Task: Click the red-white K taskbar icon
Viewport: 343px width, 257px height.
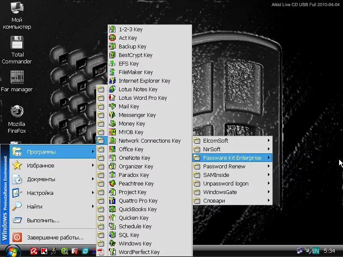Action: (44, 251)
